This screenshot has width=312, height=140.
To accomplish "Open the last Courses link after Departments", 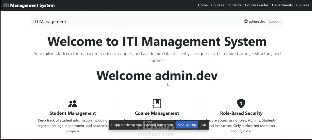I will point(302,5).
